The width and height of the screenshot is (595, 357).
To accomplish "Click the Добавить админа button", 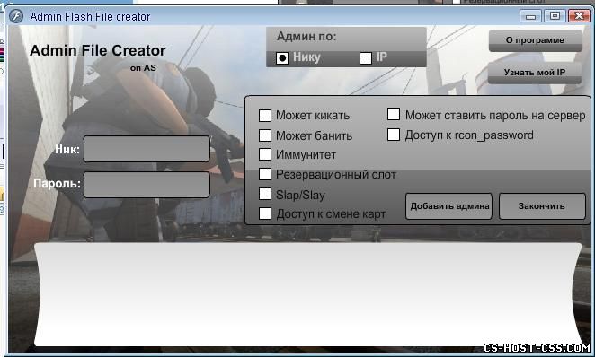I will click(x=448, y=206).
